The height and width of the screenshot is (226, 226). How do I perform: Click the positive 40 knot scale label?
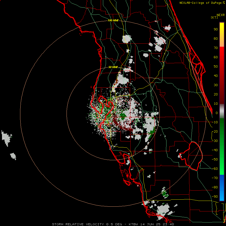216,76
